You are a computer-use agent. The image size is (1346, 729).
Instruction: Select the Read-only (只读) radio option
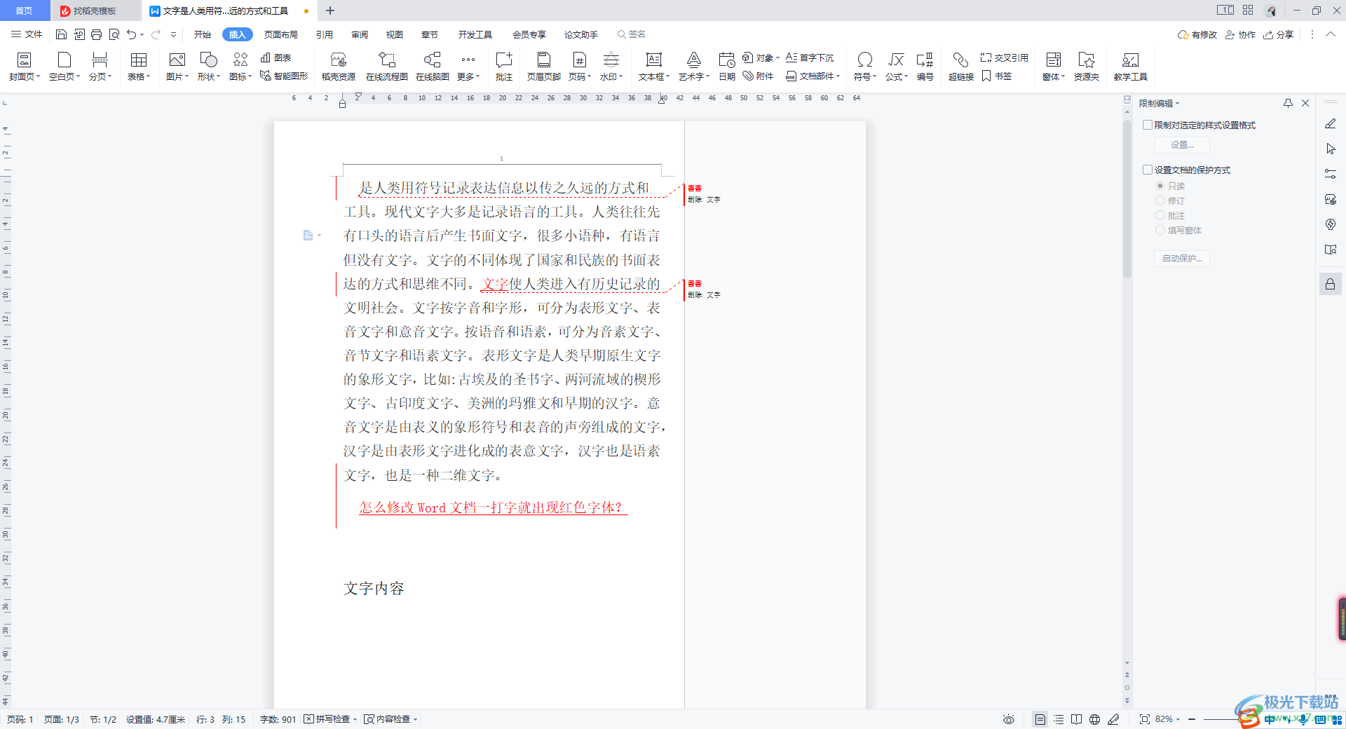[x=1160, y=186]
